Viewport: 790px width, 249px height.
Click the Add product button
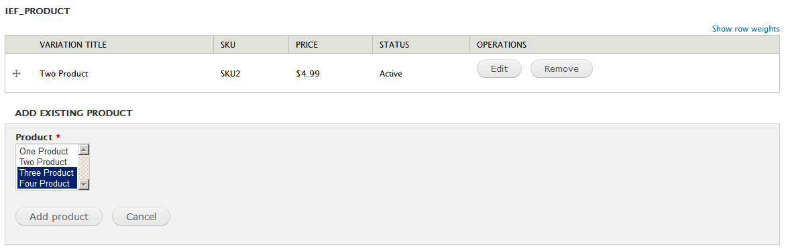pos(59,217)
